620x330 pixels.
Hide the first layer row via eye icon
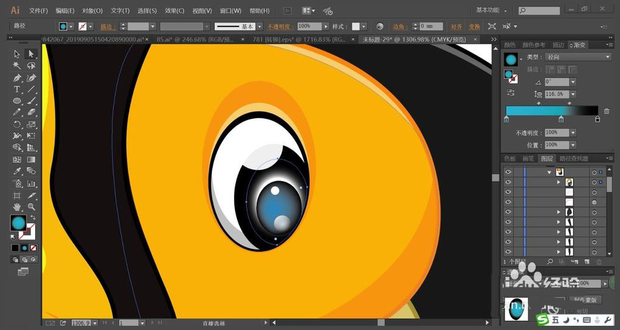coord(508,172)
